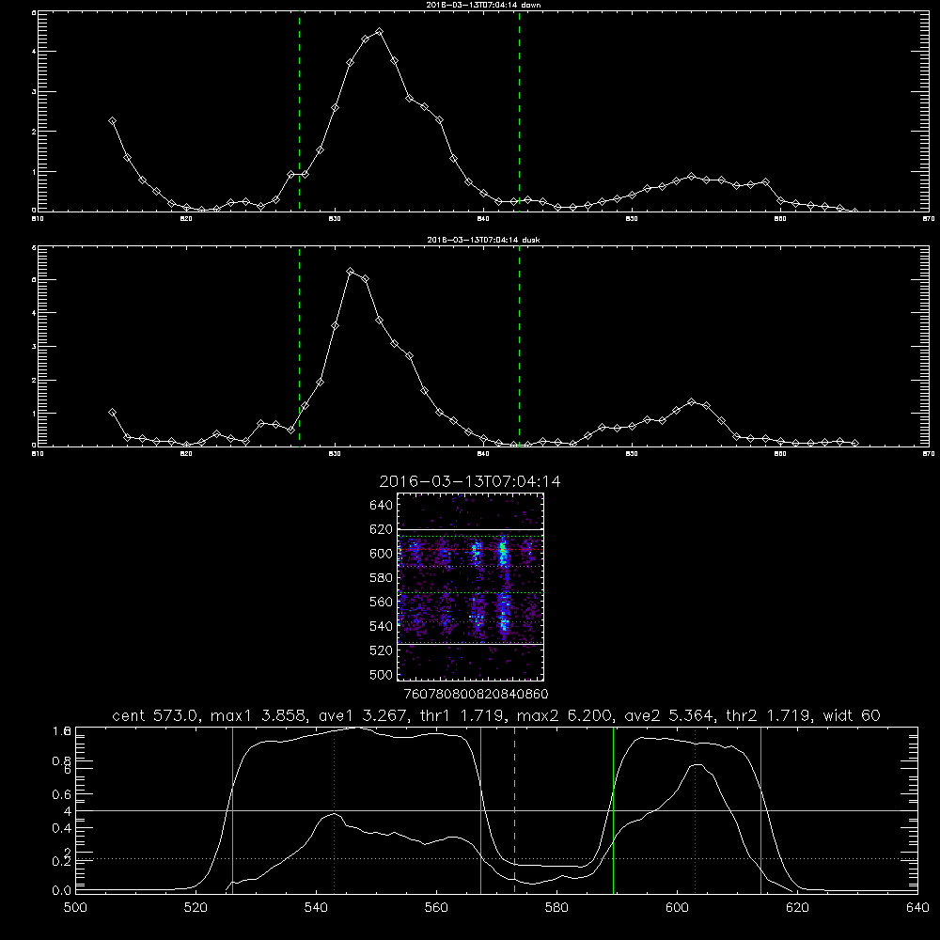940x940 pixels.
Task: Click the second plot title ending in 'dusk'
Action: click(483, 240)
